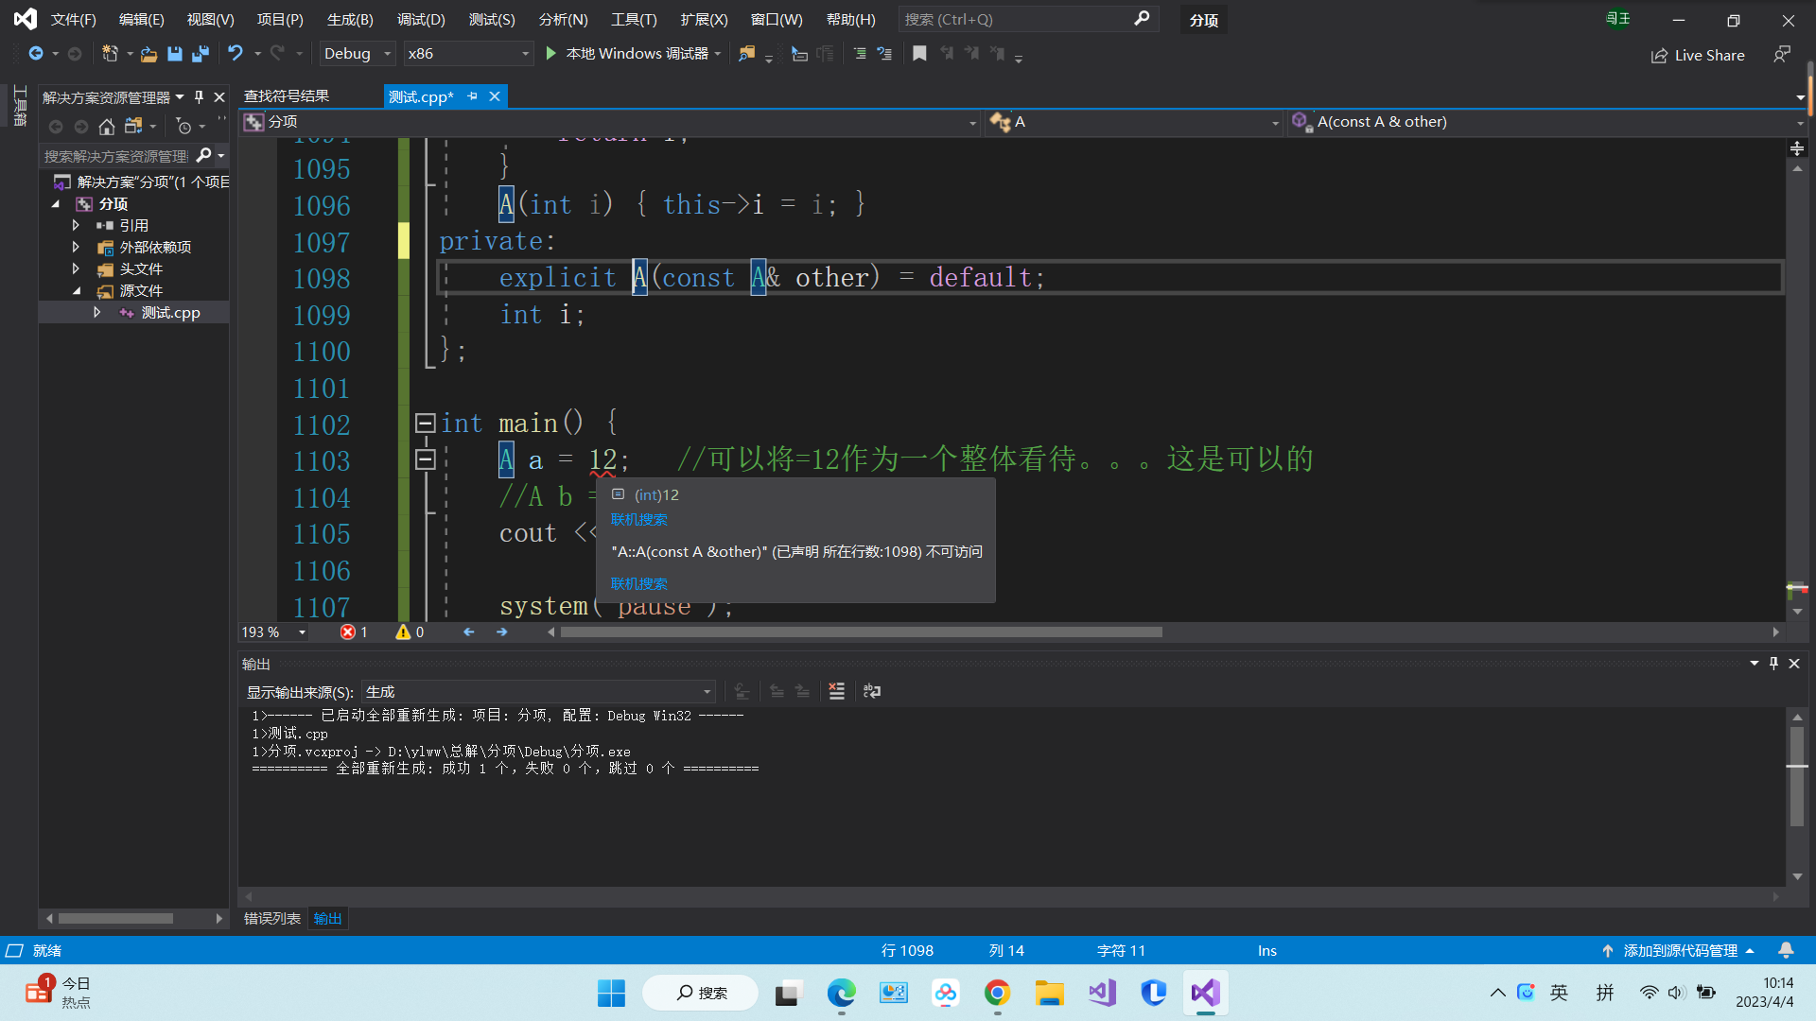Switch to the 错误列表 tab
This screenshot has width=1816, height=1021.
tap(271, 919)
